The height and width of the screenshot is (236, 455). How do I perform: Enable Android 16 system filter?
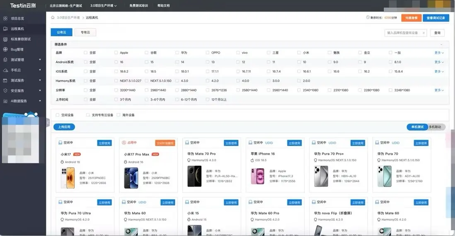point(116,62)
